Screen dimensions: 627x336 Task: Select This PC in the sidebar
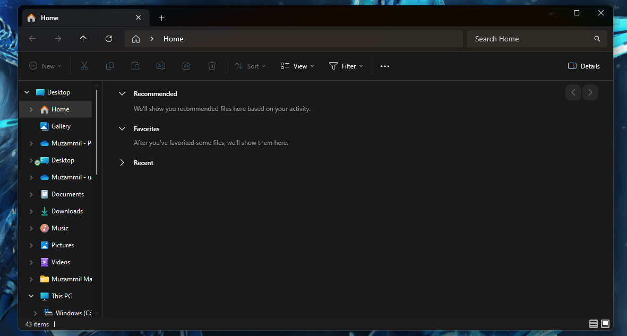click(55, 296)
